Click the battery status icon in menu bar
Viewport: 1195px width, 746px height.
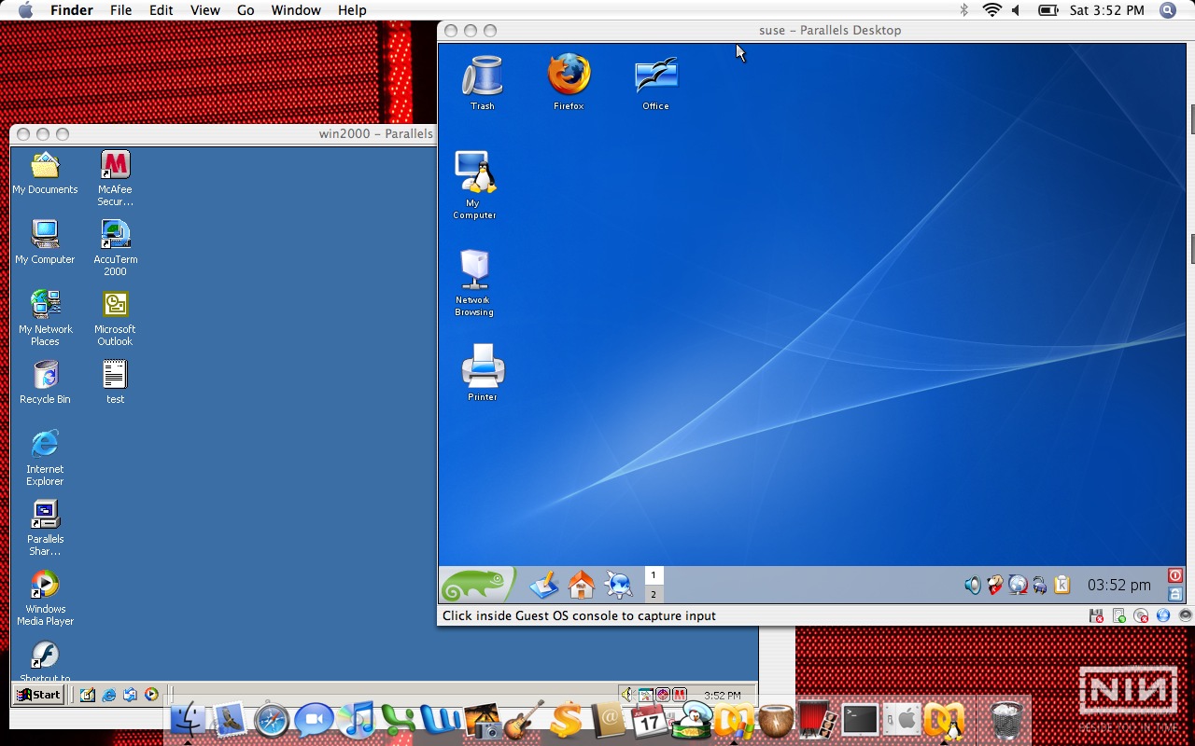pos(1047,10)
